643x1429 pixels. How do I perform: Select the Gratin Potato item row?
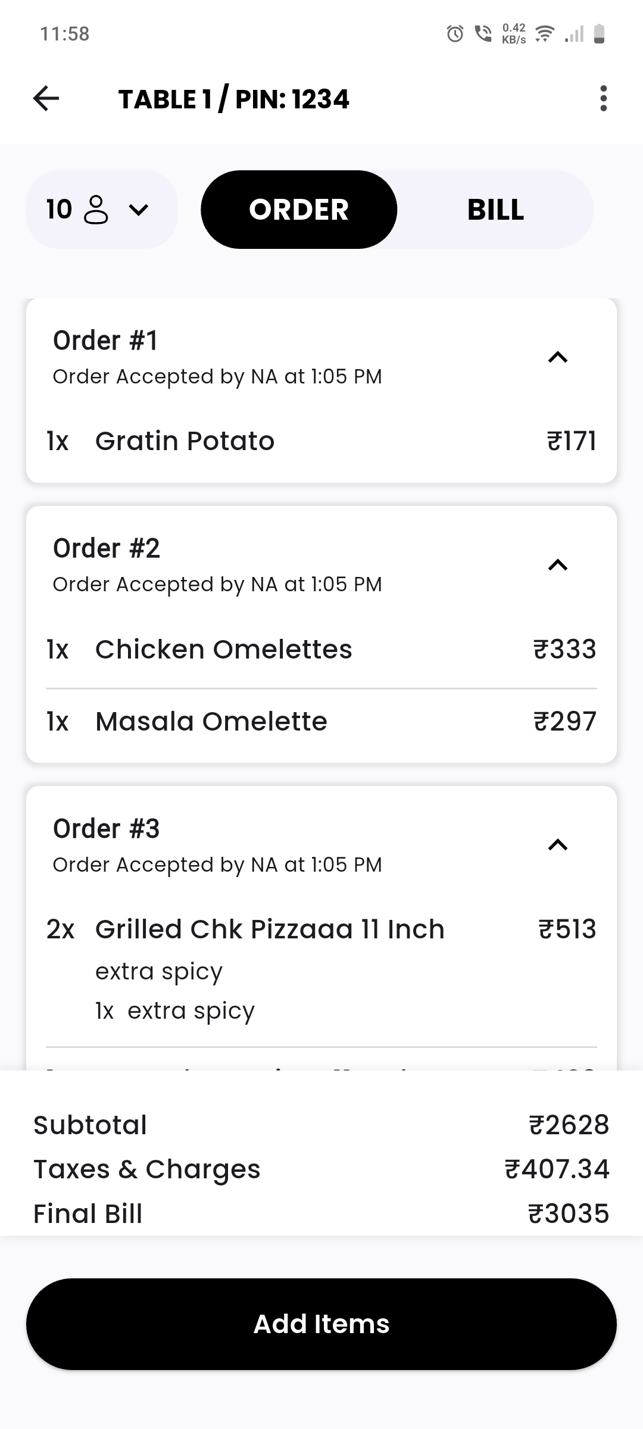321,441
